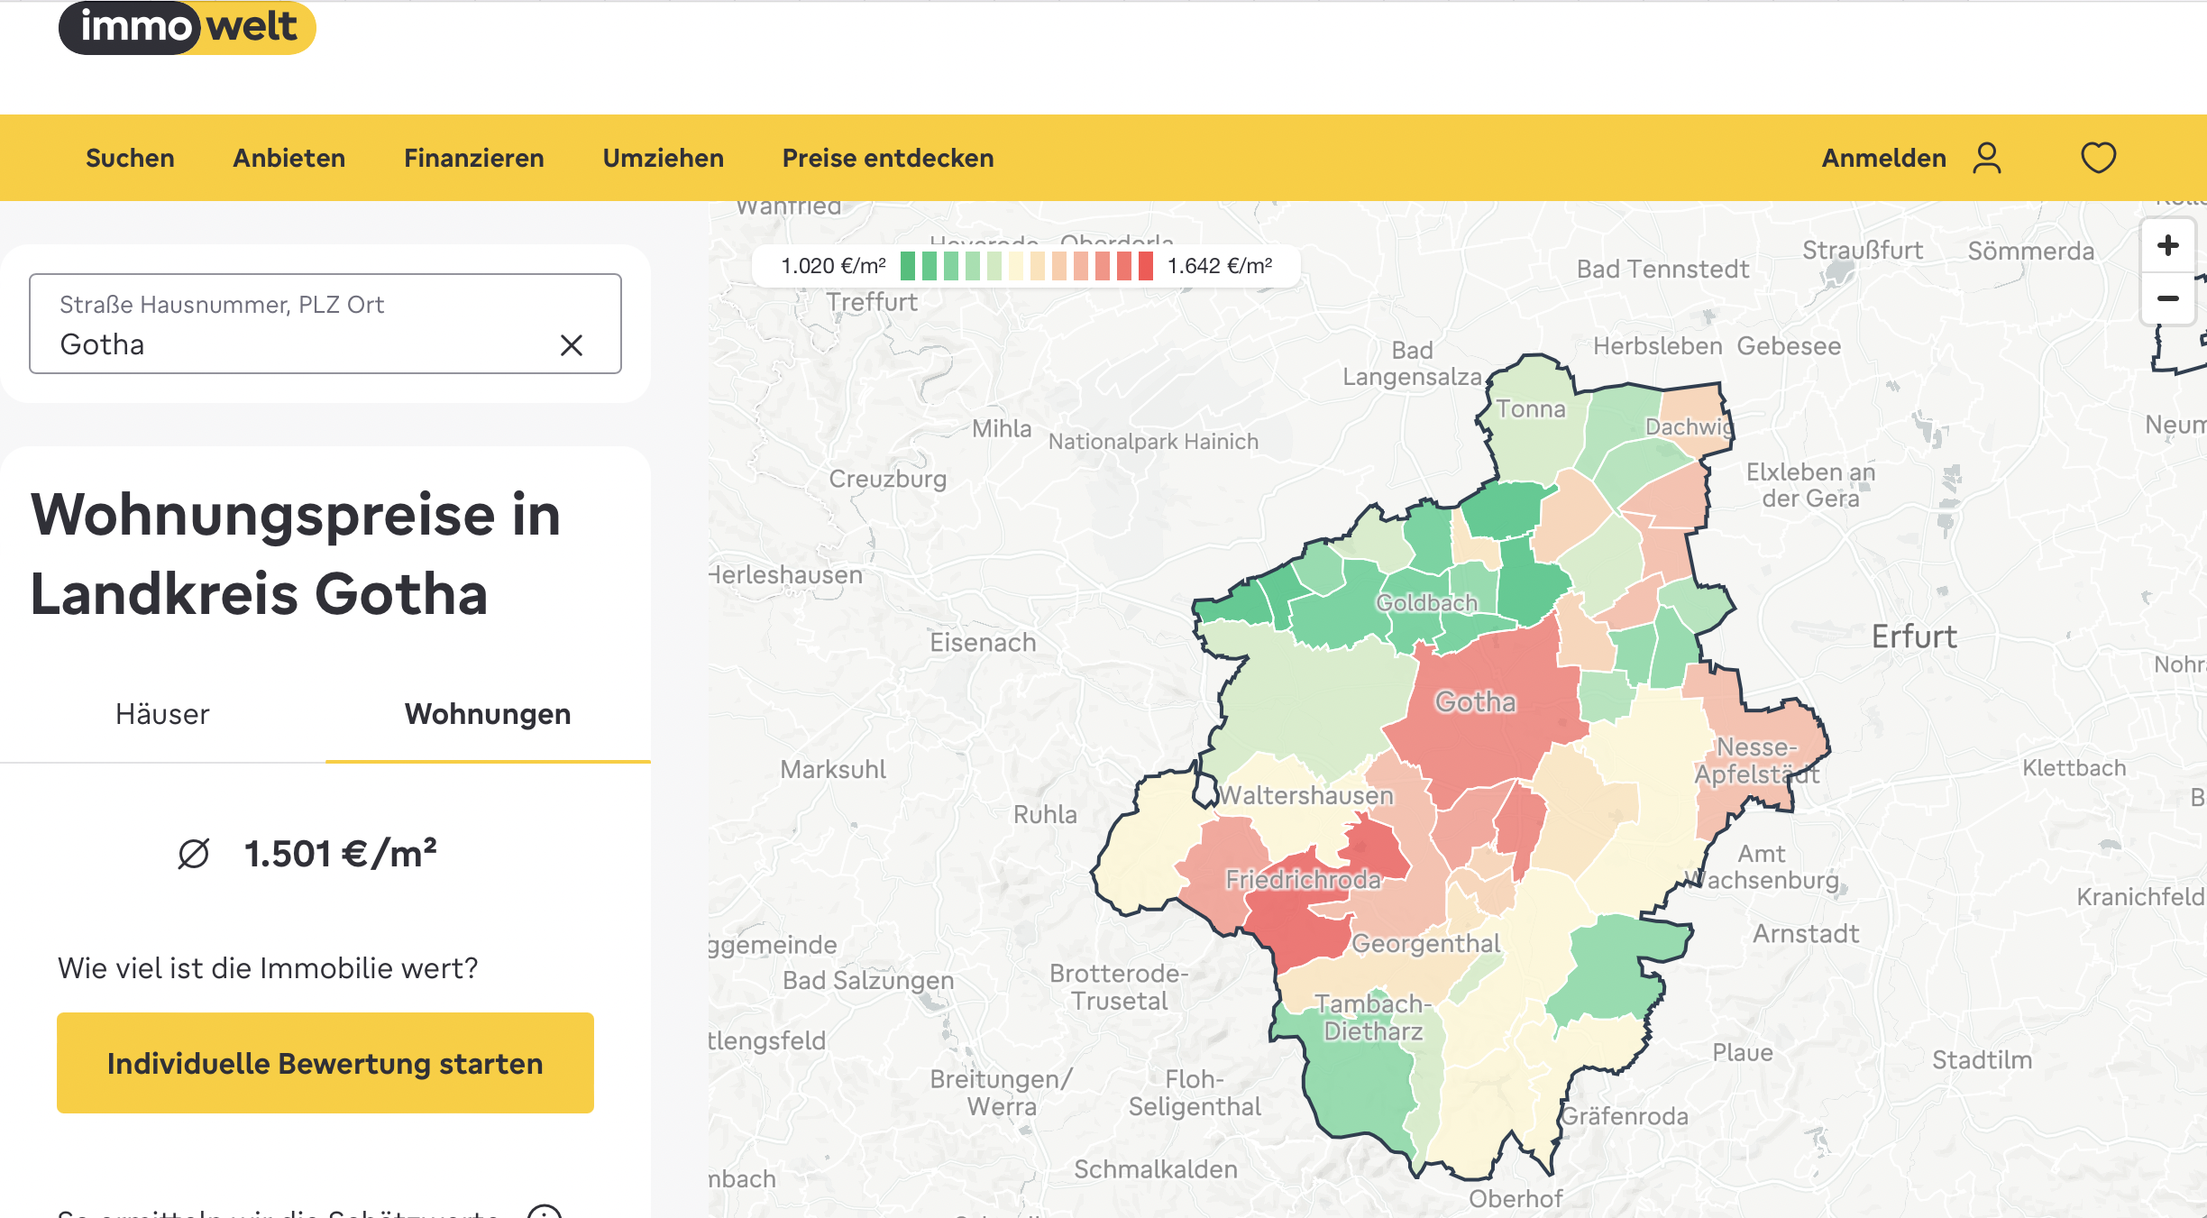
Task: Click the info icon beside Schätzwerte
Action: pyautogui.click(x=545, y=1212)
